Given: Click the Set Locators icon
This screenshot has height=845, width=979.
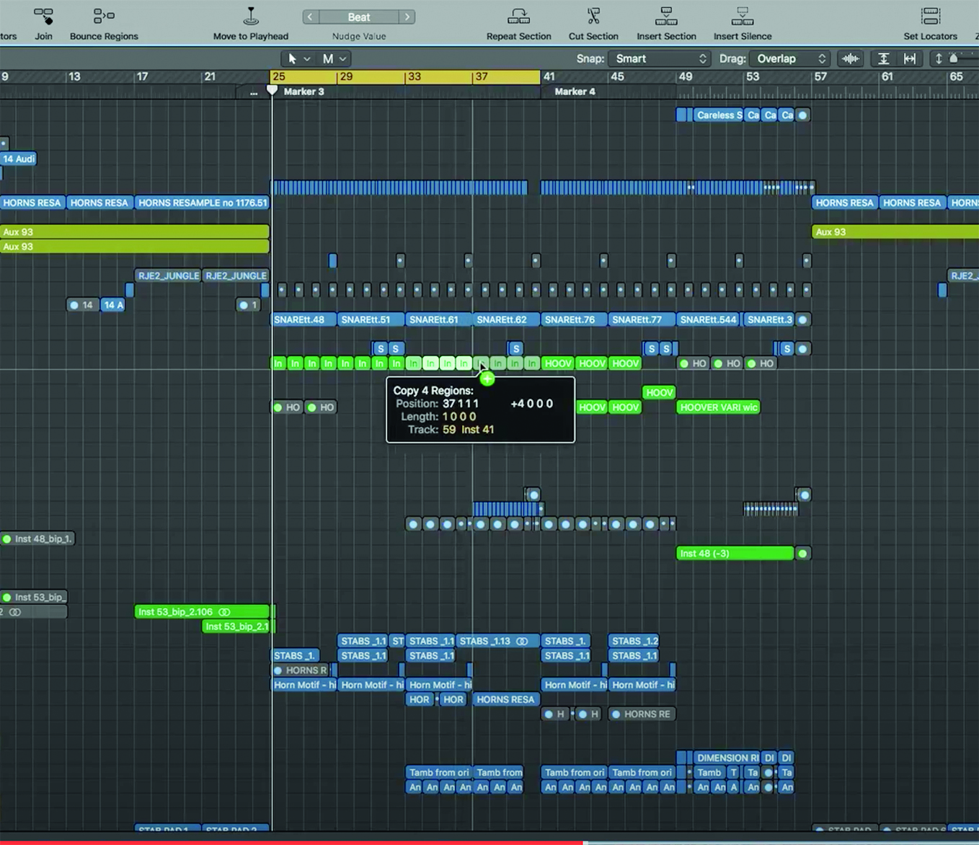Looking at the screenshot, I should 931,16.
